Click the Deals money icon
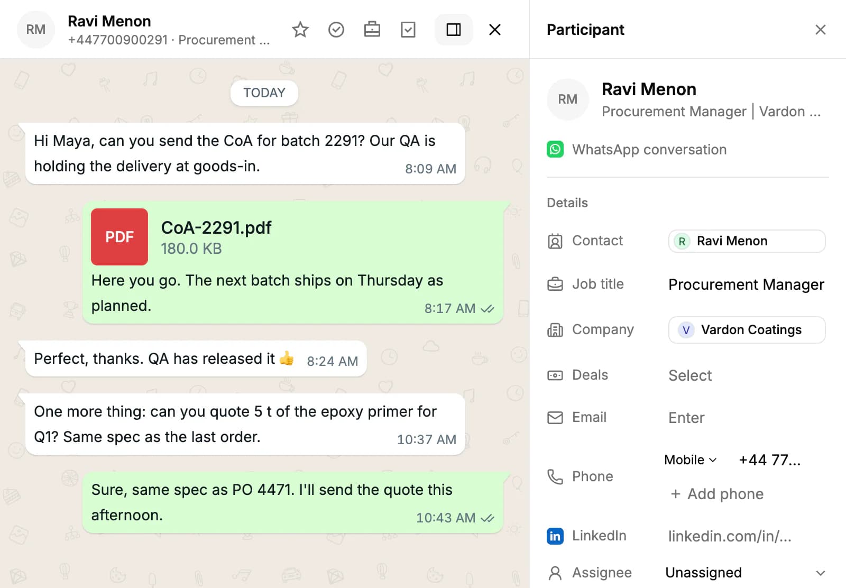 click(555, 375)
